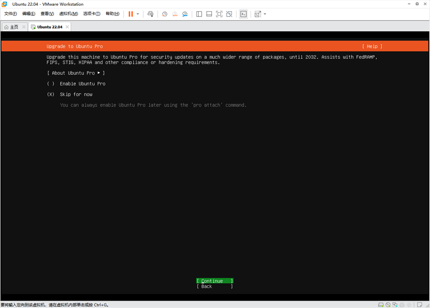
Task: Take a snapshot of the virtual machine
Action: pyautogui.click(x=165, y=14)
